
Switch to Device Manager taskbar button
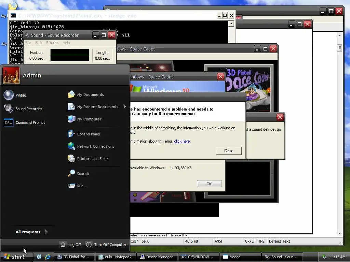tap(157, 257)
